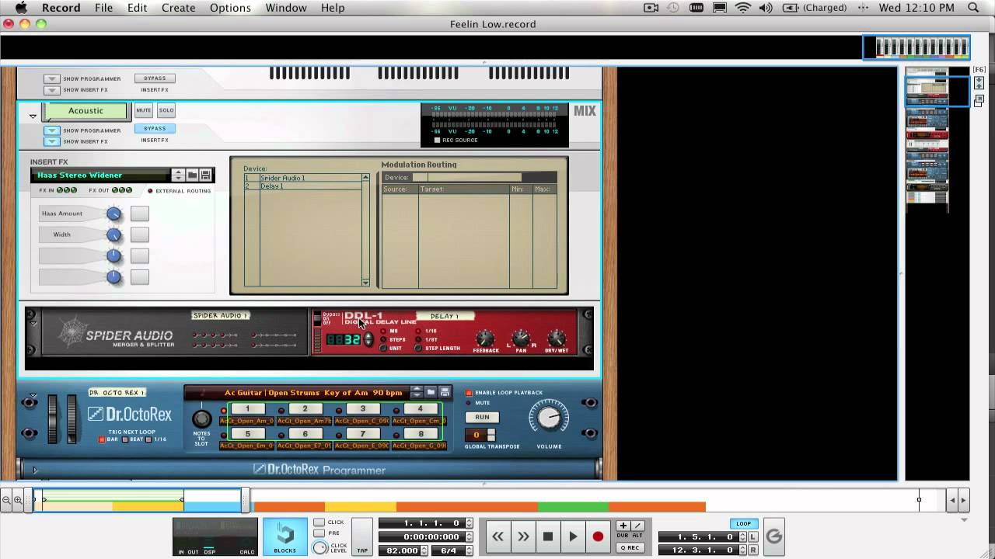Click the DDL-1 delay steps display arrows
This screenshot has height=559, width=995.
(x=368, y=339)
